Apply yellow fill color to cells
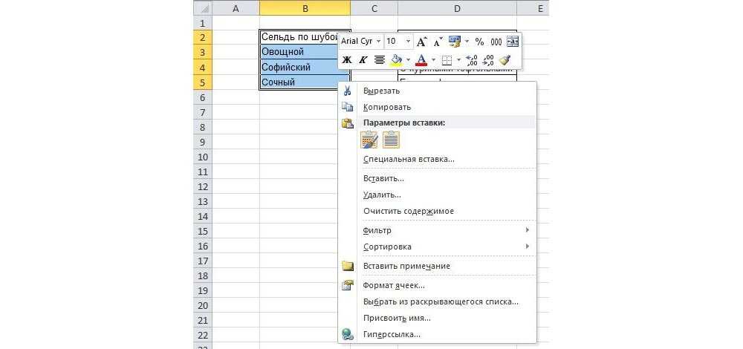Viewport: 743px width, 349px height. click(397, 60)
